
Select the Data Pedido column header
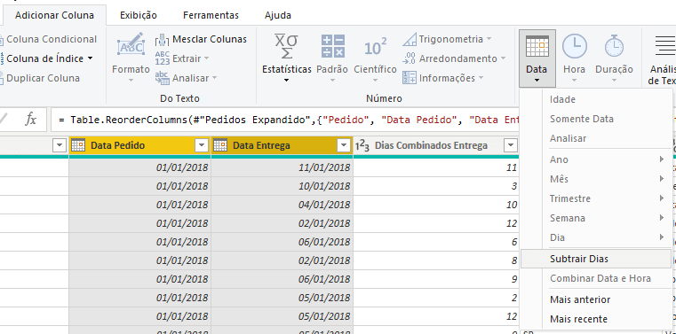point(139,145)
